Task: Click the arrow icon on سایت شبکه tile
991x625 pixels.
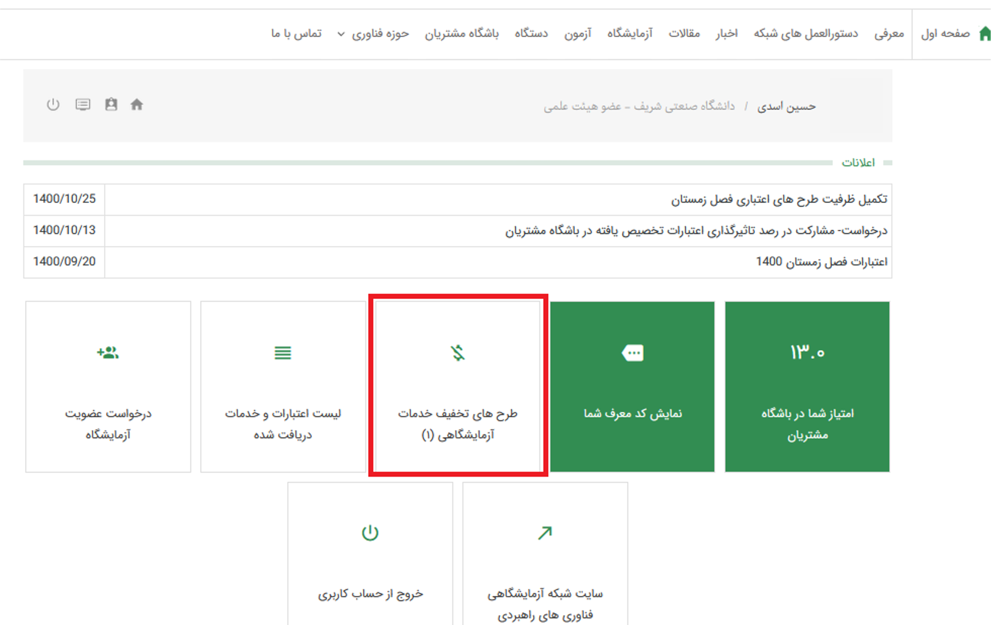Action: click(x=545, y=533)
